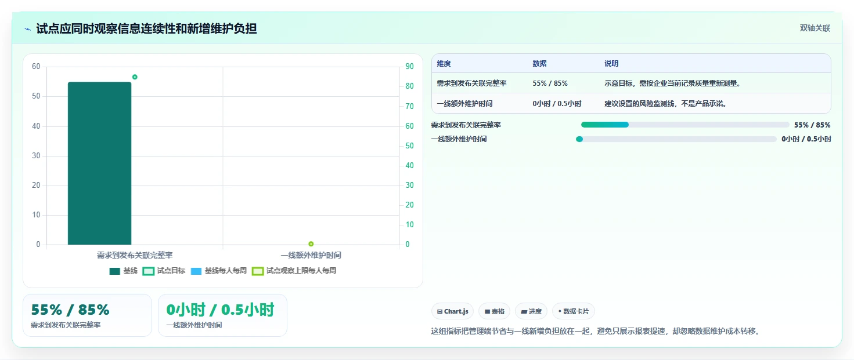The width and height of the screenshot is (854, 360).
Task: Click the note 示意目标，需按企业当前记录质量重新测量
Action: coord(673,83)
